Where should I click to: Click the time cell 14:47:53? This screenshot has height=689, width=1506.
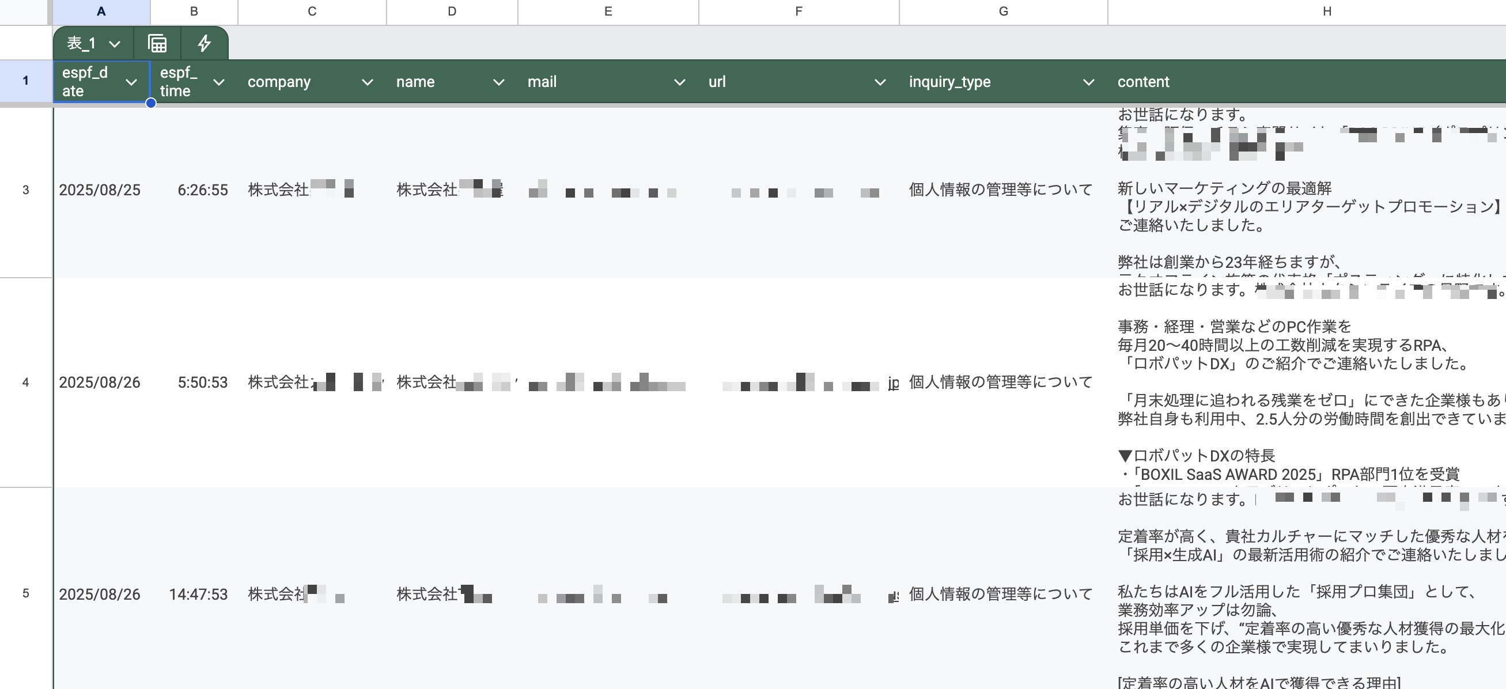[198, 595]
